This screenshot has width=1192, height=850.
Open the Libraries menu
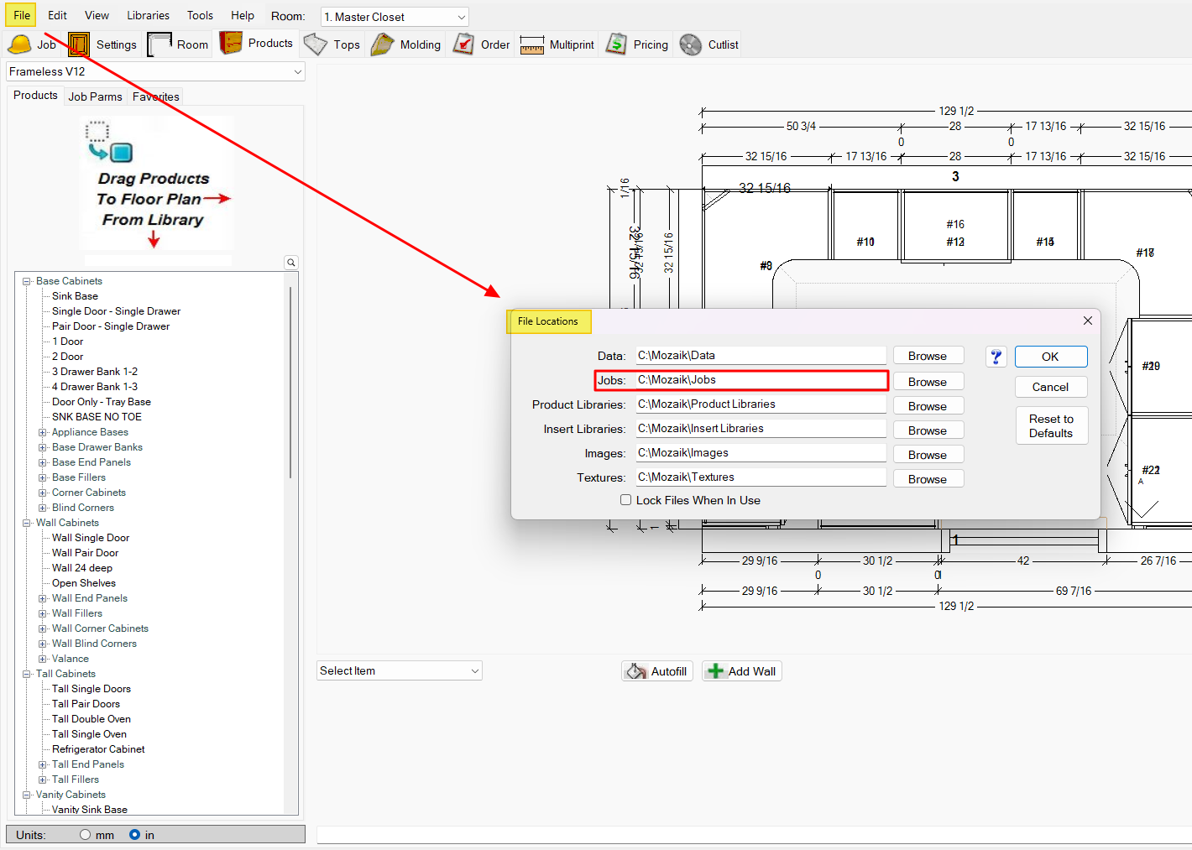[148, 15]
